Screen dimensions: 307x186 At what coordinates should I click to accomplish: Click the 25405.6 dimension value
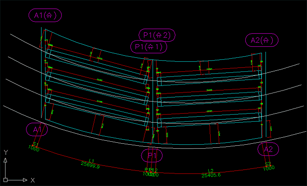211,175
